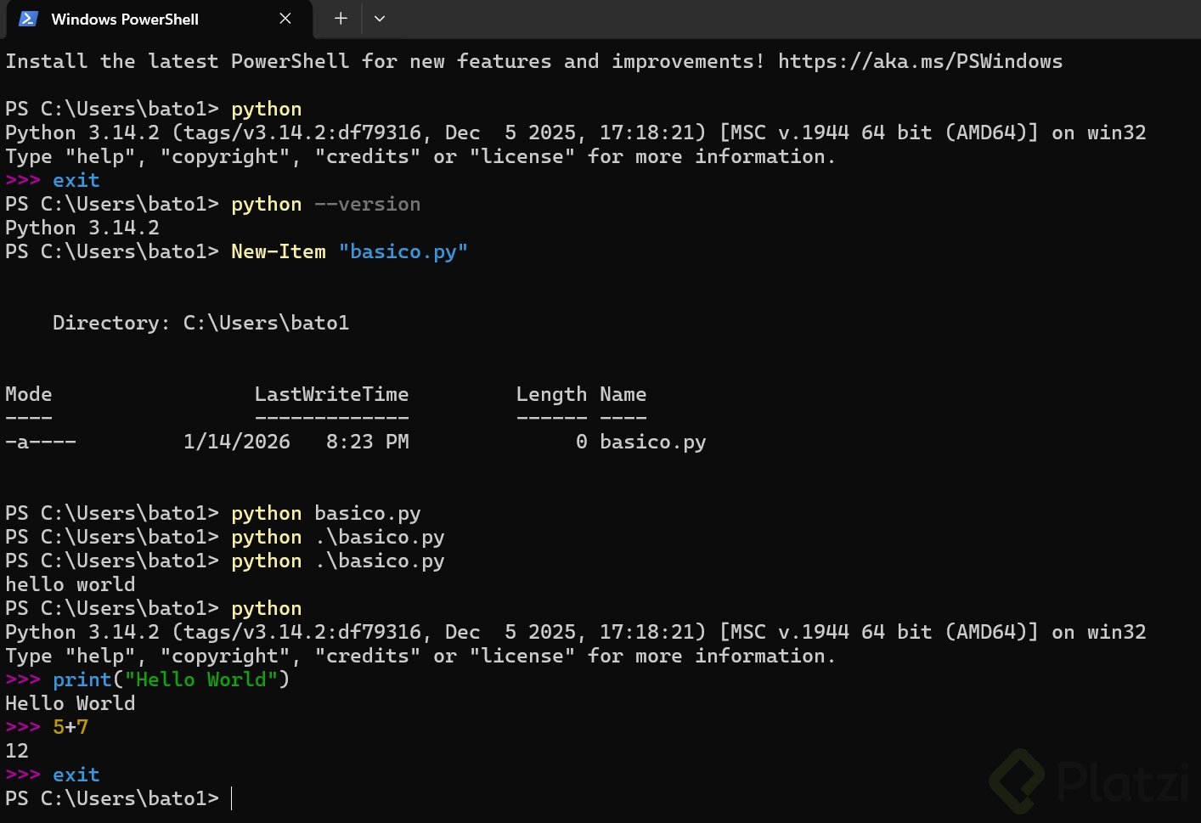The height and width of the screenshot is (823, 1201).
Task: Close the Windows PowerShell tab
Action: [285, 19]
